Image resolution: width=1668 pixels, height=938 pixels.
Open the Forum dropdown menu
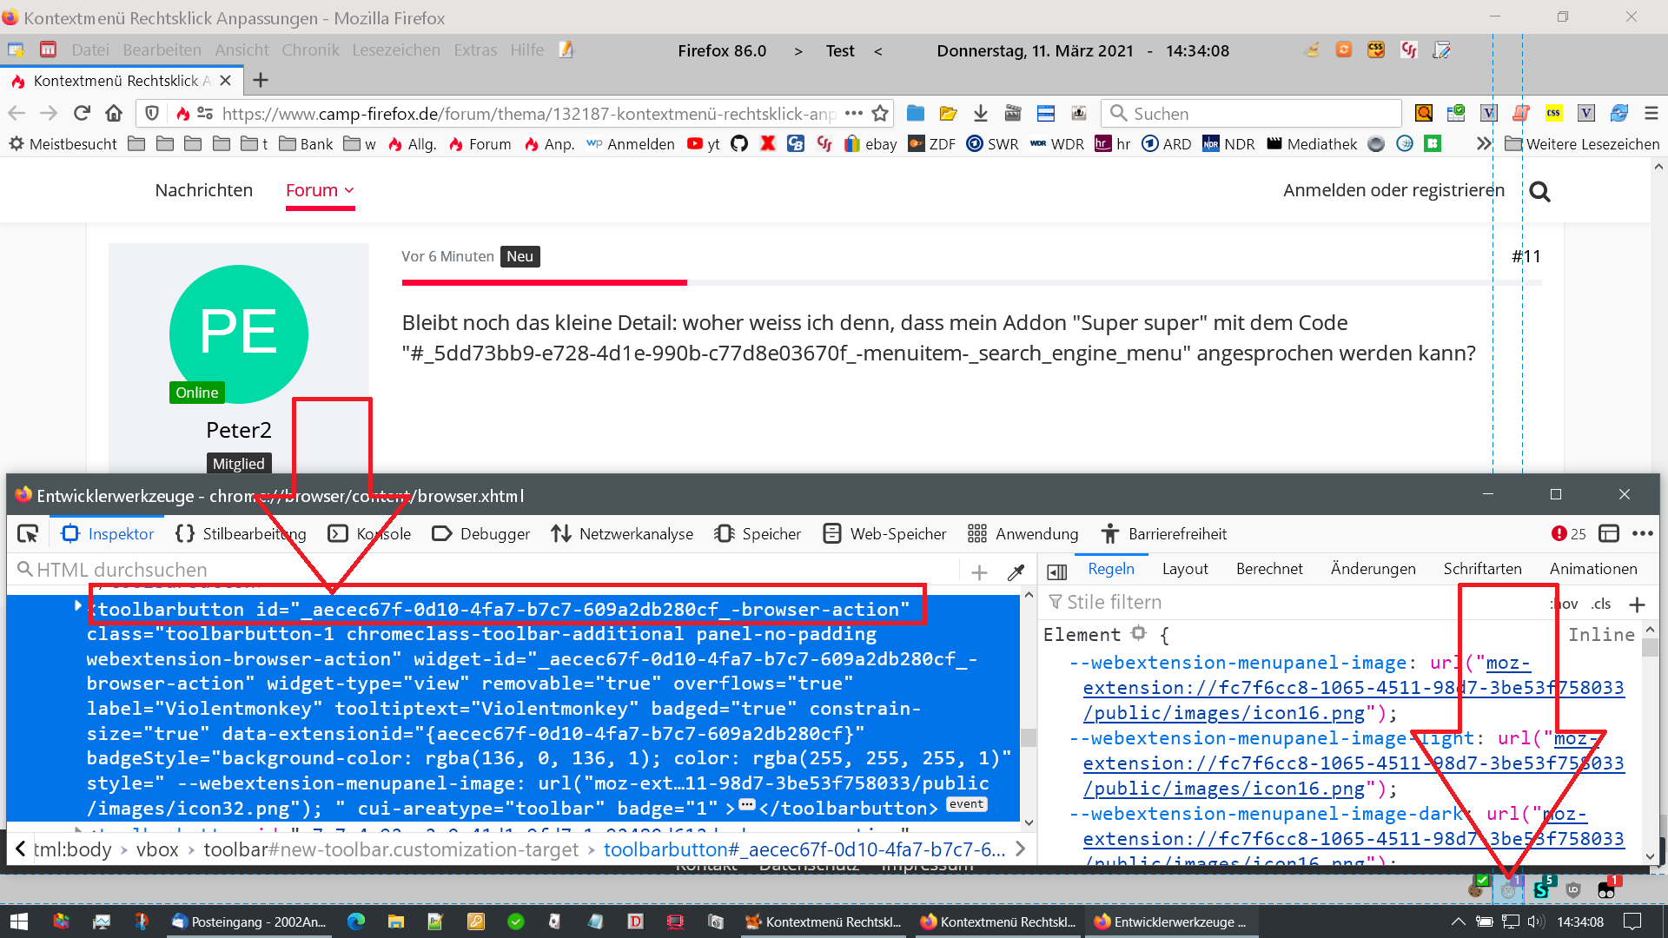pos(321,190)
